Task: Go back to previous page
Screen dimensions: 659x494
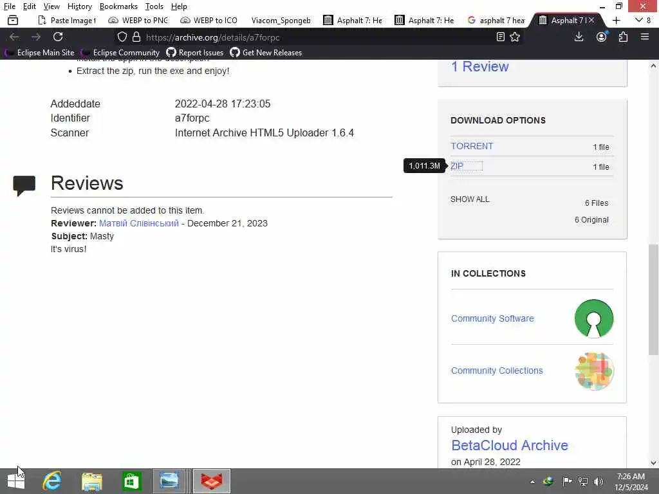Action: click(x=14, y=37)
